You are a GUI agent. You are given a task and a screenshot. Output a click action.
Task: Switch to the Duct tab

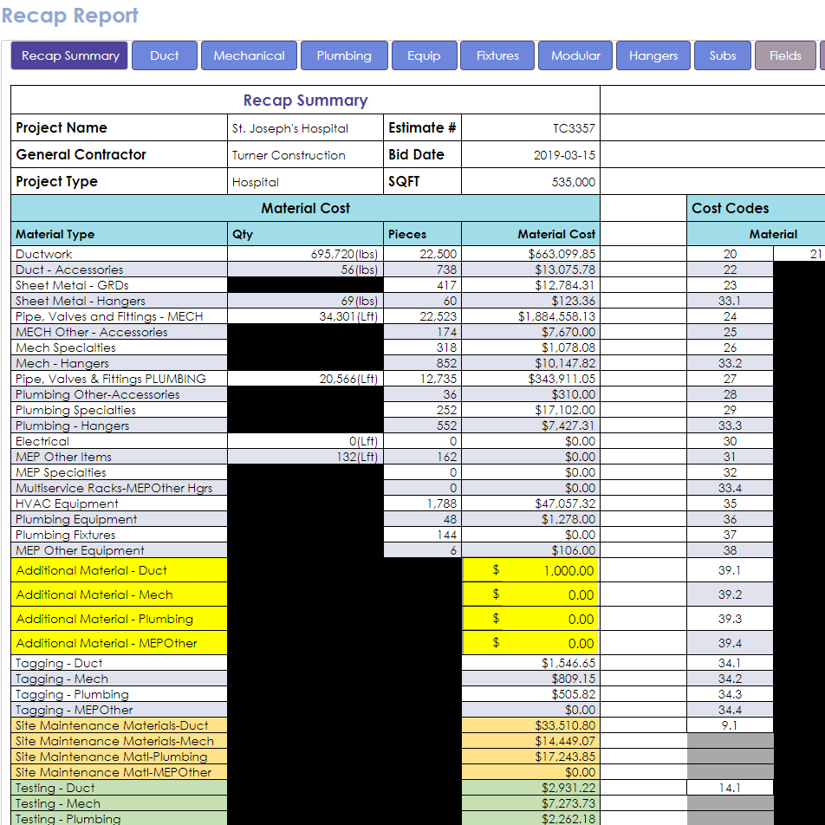tap(164, 55)
